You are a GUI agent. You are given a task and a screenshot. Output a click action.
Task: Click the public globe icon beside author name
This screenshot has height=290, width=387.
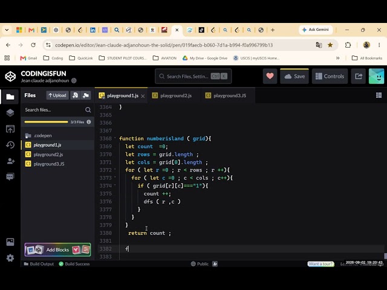74,80
